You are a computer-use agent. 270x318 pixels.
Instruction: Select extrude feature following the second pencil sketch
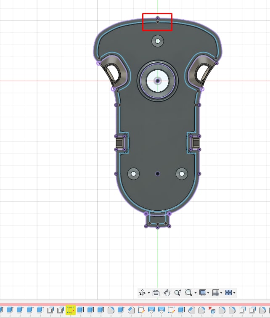(x=181, y=310)
